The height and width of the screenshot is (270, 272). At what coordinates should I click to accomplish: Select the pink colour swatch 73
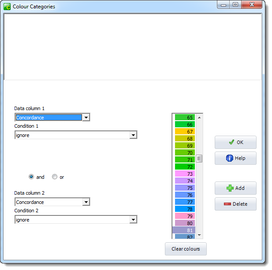click(x=184, y=174)
